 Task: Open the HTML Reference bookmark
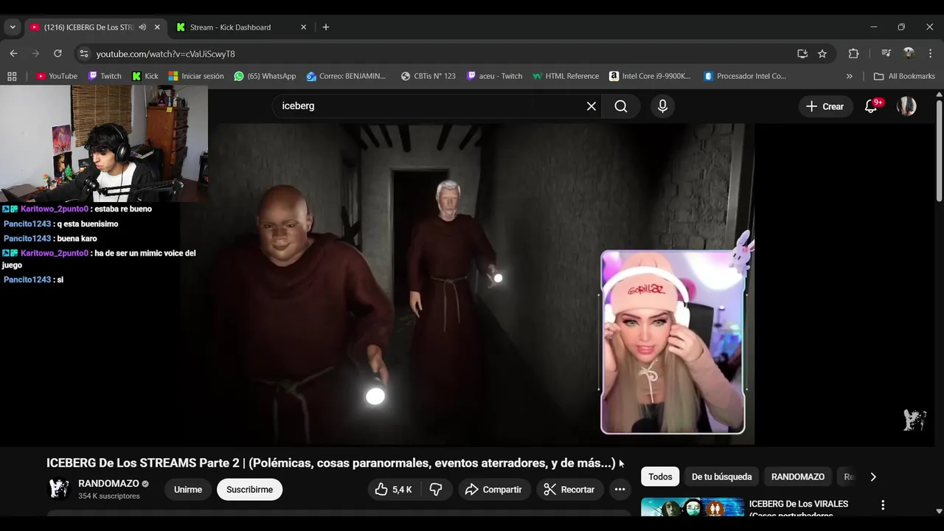566,76
